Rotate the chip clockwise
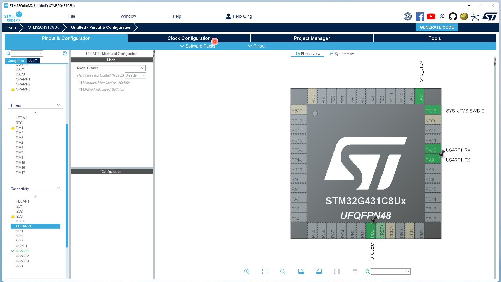 point(301,272)
